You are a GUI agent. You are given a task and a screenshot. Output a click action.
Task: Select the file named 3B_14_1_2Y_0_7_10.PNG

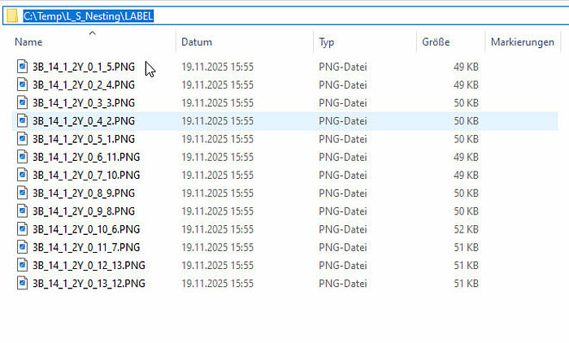pos(85,175)
